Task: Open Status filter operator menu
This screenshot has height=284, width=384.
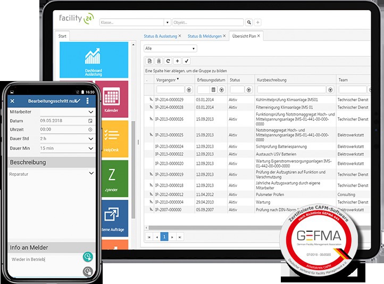Action: [x=249, y=90]
